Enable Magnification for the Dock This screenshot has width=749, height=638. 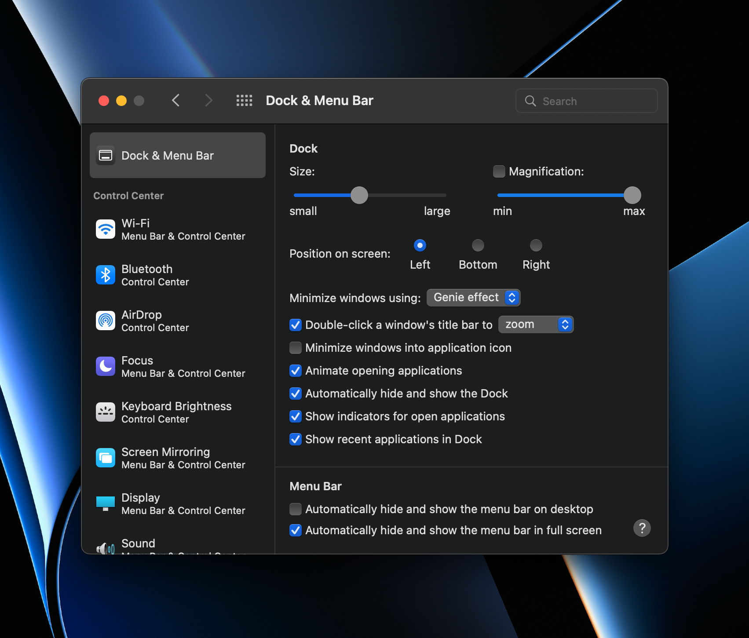[499, 171]
